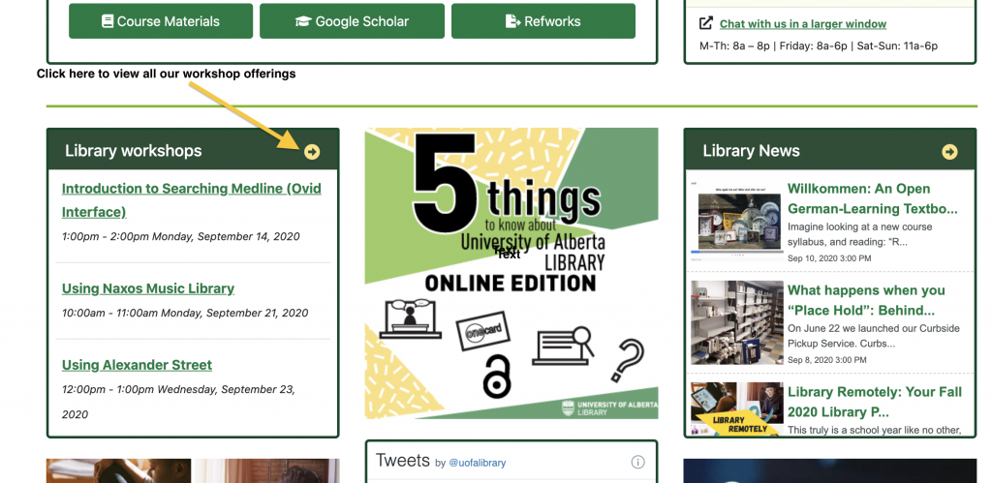Open Introduction to Searching Medline workshop link

[192, 199]
